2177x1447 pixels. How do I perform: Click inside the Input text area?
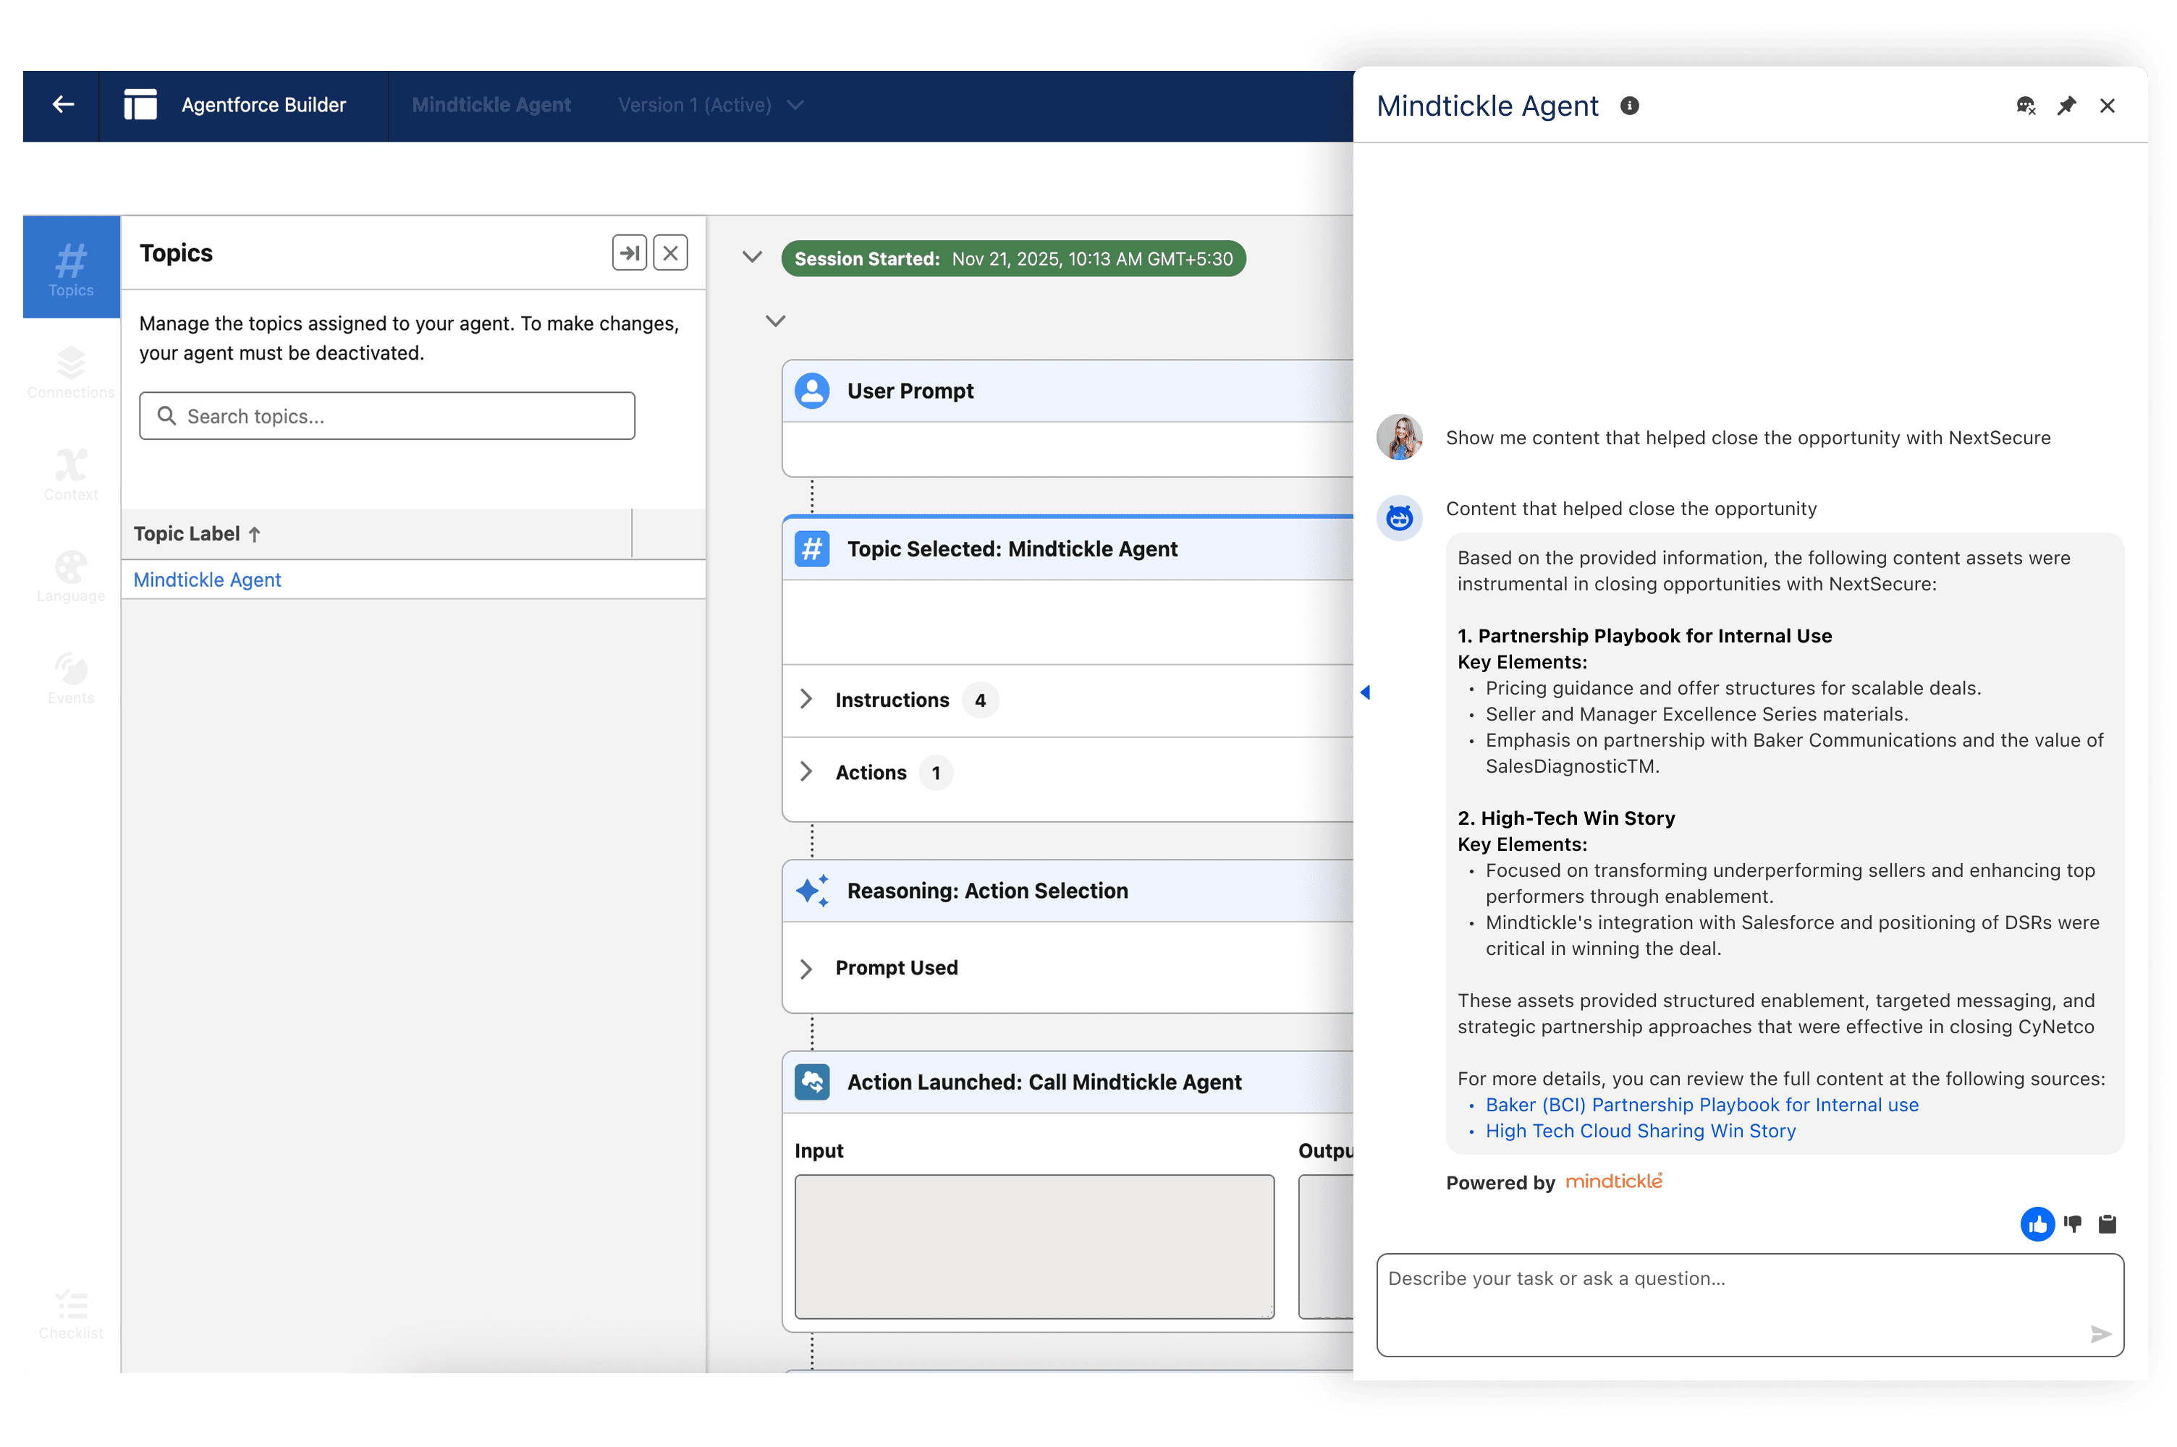pos(1033,1246)
